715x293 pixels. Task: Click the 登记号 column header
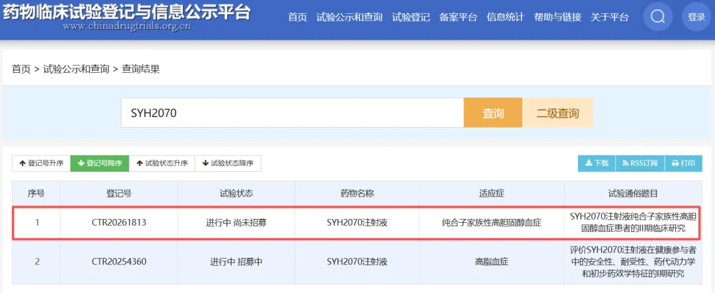(119, 193)
